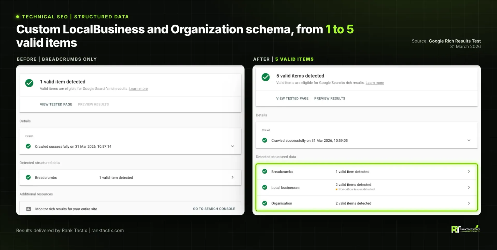The width and height of the screenshot is (497, 250).
Task: Select the 'Local businesses' row label
Action: pos(286,188)
